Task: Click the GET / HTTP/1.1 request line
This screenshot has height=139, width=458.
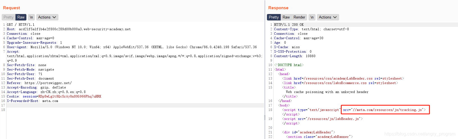Action: pos(21,25)
